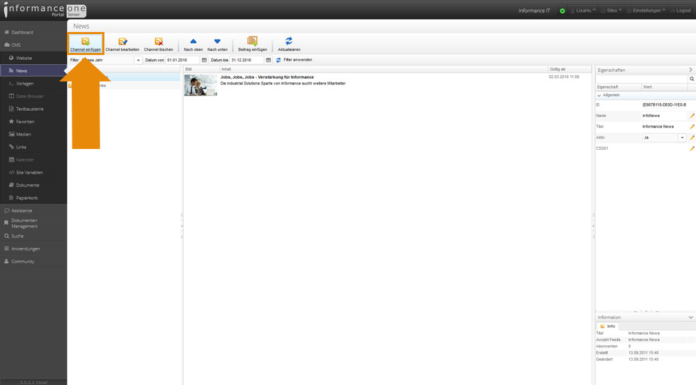Click the green status check icon
The image size is (696, 385).
(x=562, y=10)
